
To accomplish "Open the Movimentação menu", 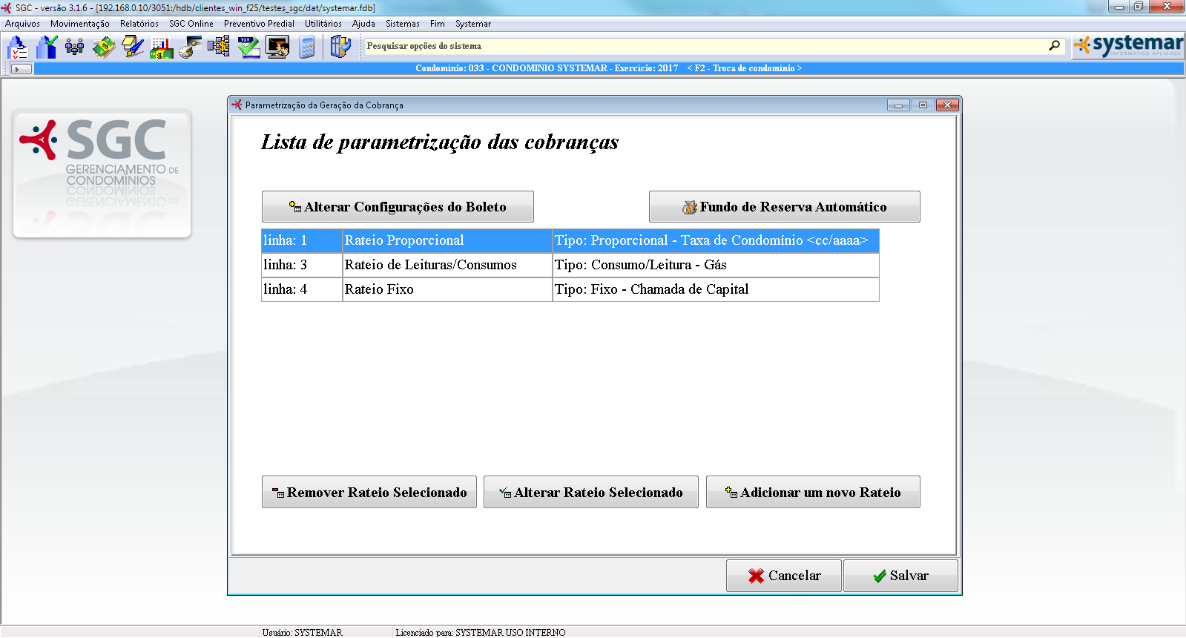I will [x=79, y=24].
